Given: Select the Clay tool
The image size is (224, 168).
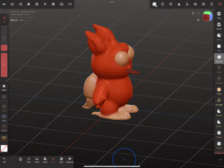Looking at the screenshot, I should (219, 15).
